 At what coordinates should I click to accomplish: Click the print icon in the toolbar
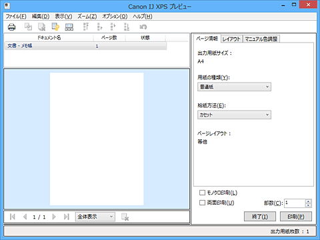pos(11,27)
